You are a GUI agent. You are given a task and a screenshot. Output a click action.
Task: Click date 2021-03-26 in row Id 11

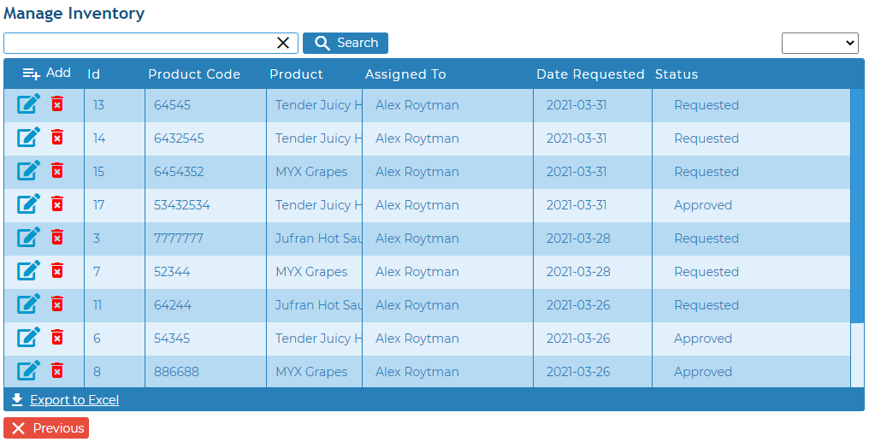pyautogui.click(x=578, y=304)
